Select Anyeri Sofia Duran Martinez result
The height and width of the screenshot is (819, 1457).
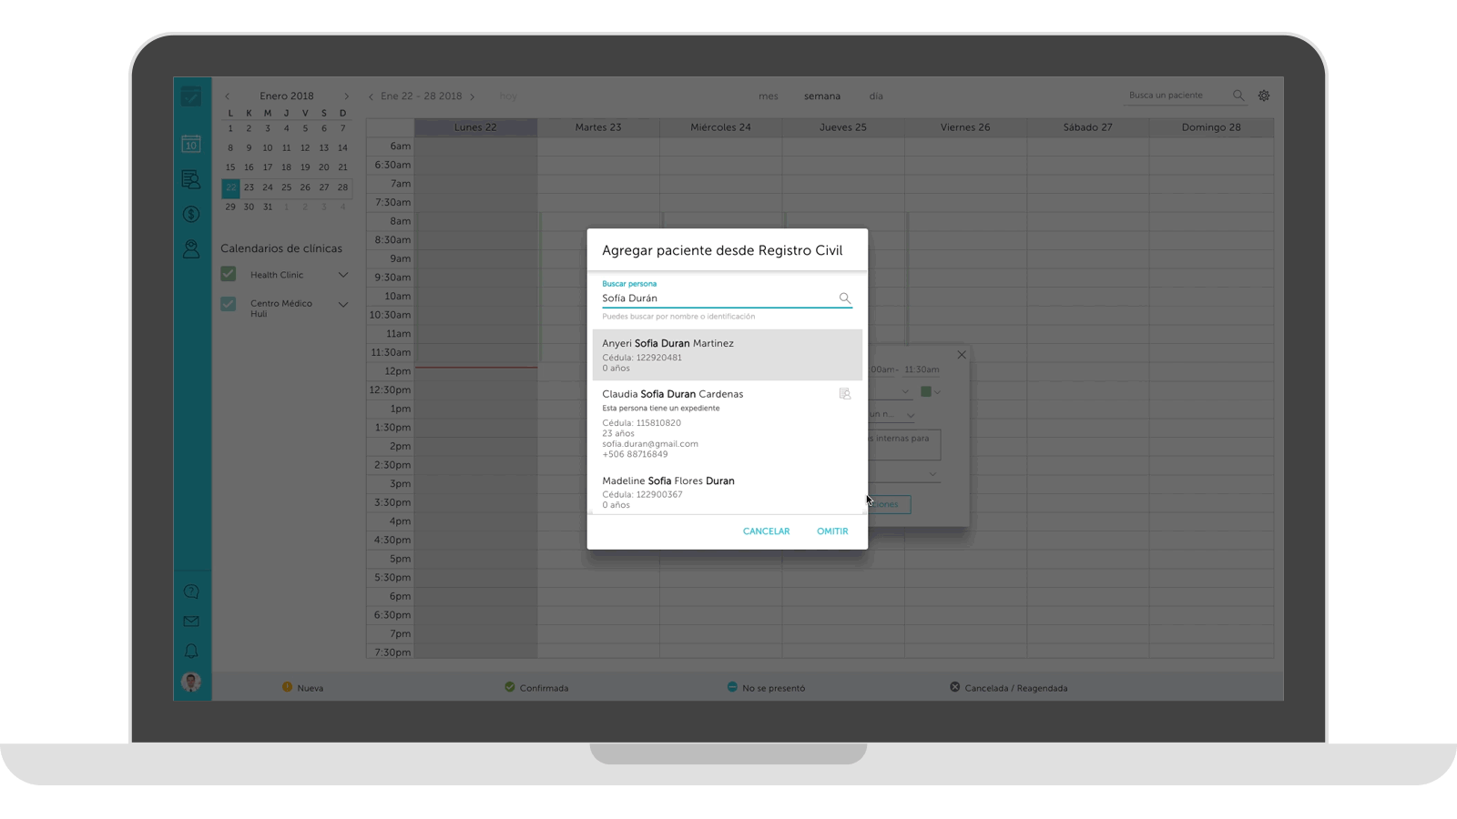click(x=727, y=355)
